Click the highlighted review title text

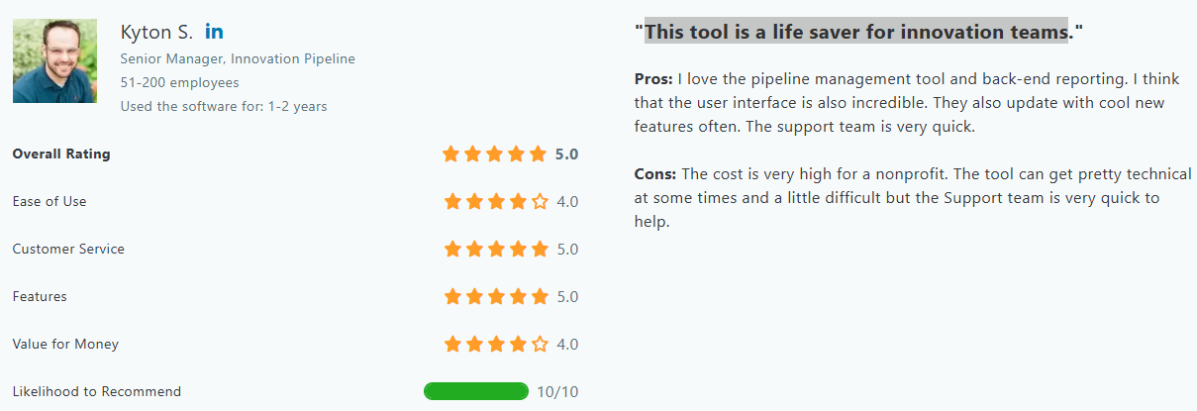pyautogui.click(x=857, y=31)
